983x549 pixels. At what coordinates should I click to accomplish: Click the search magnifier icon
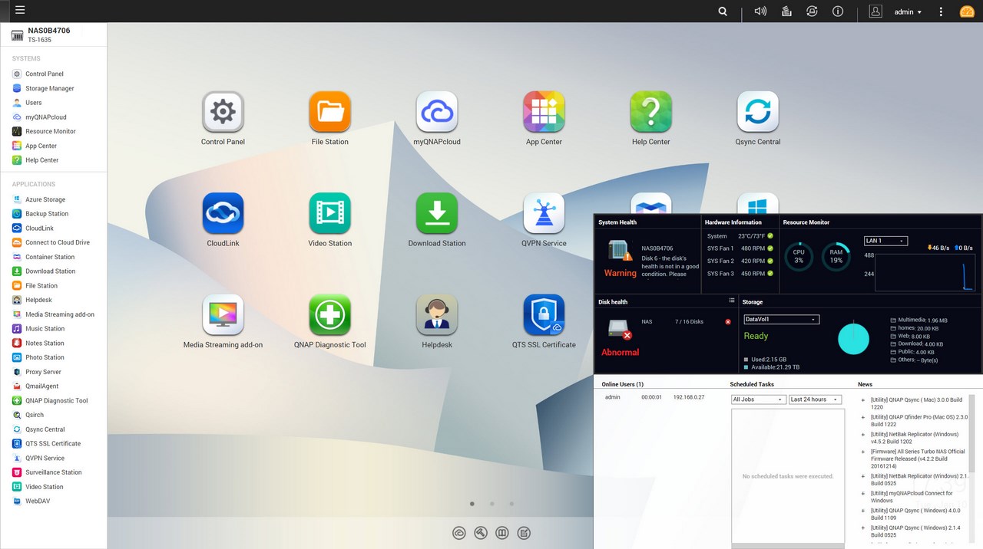point(723,12)
